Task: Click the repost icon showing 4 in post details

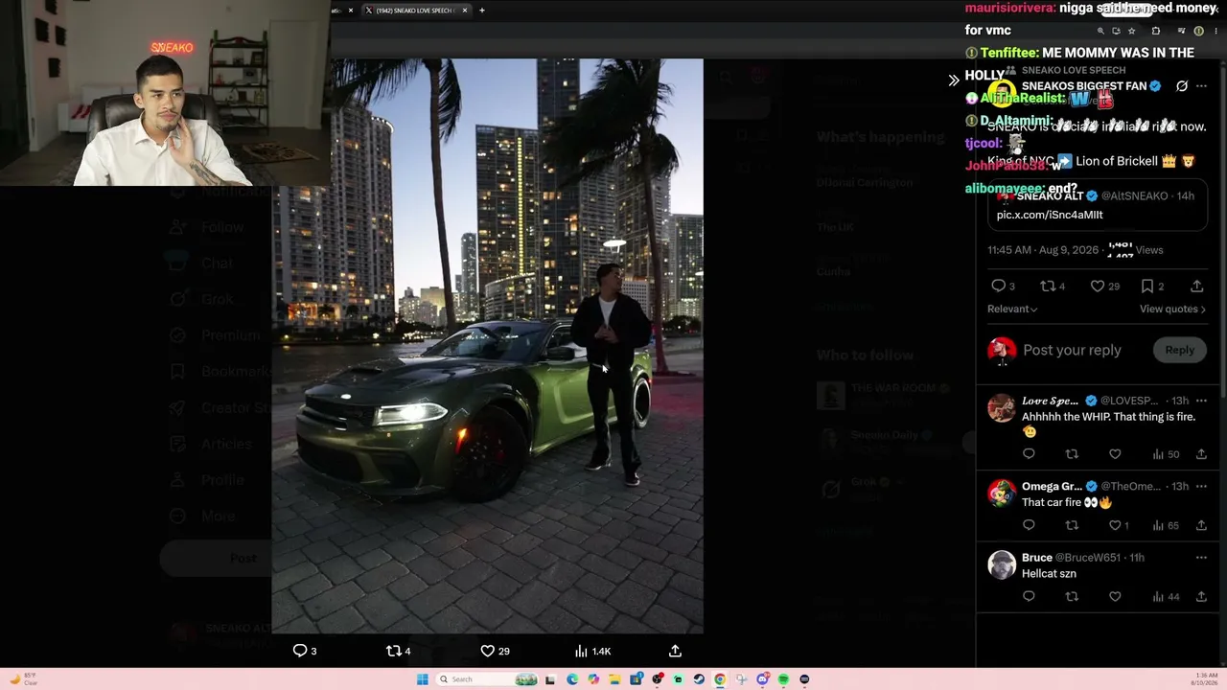Action: click(1048, 286)
